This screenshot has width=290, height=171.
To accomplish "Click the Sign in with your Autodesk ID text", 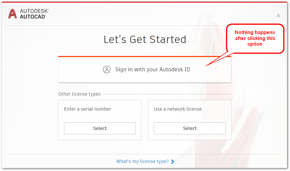I will point(152,70).
